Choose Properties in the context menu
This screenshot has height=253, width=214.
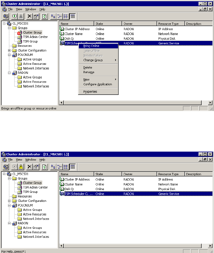click(x=98, y=92)
